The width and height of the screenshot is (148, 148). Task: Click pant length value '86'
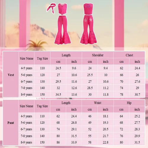(58, 142)
